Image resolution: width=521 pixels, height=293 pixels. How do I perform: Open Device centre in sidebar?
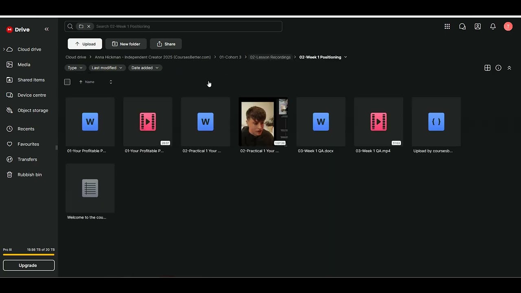(32, 95)
